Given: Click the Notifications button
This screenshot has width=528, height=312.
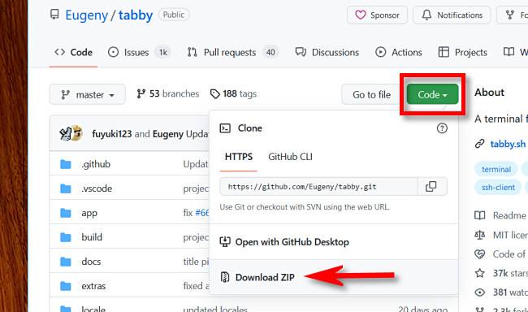Looking at the screenshot, I should click(x=452, y=15).
